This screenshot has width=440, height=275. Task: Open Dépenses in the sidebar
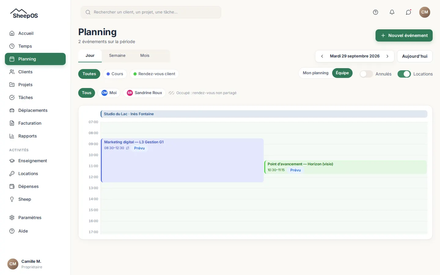coord(35,186)
